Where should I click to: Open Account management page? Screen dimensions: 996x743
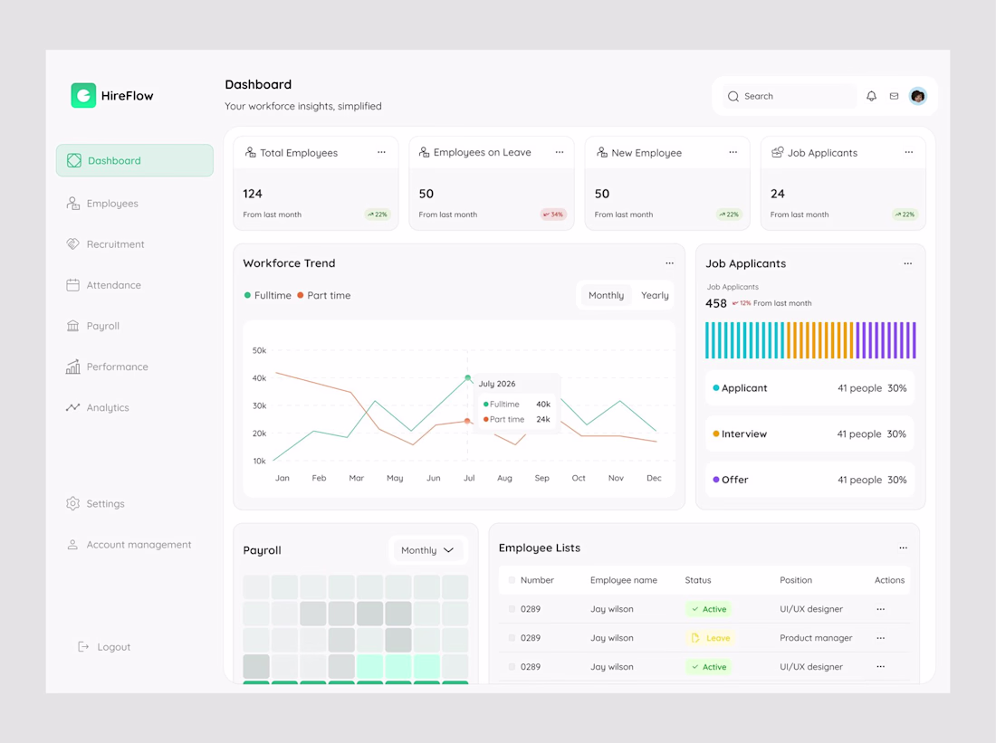(139, 545)
